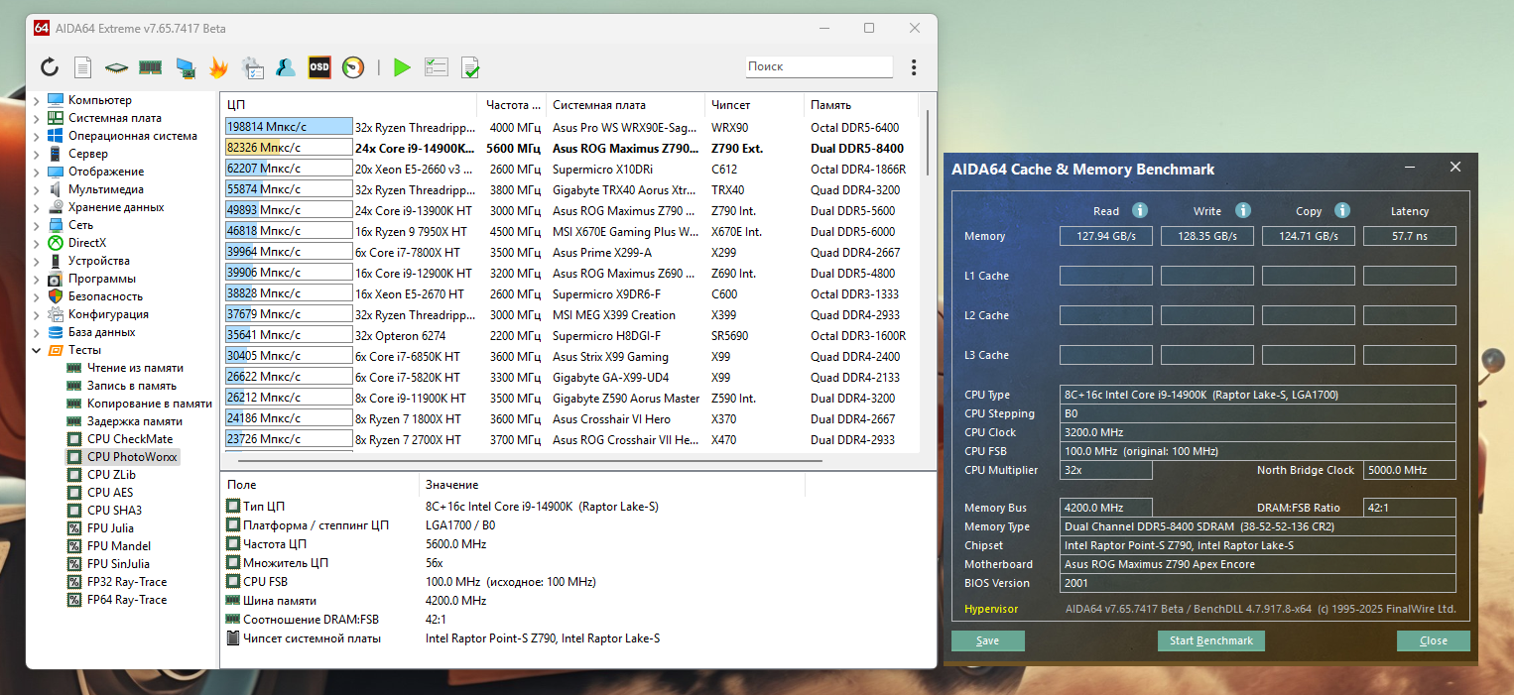Select the CPU SHA3 test
Screen dimensions: 1514x695
coord(114,511)
